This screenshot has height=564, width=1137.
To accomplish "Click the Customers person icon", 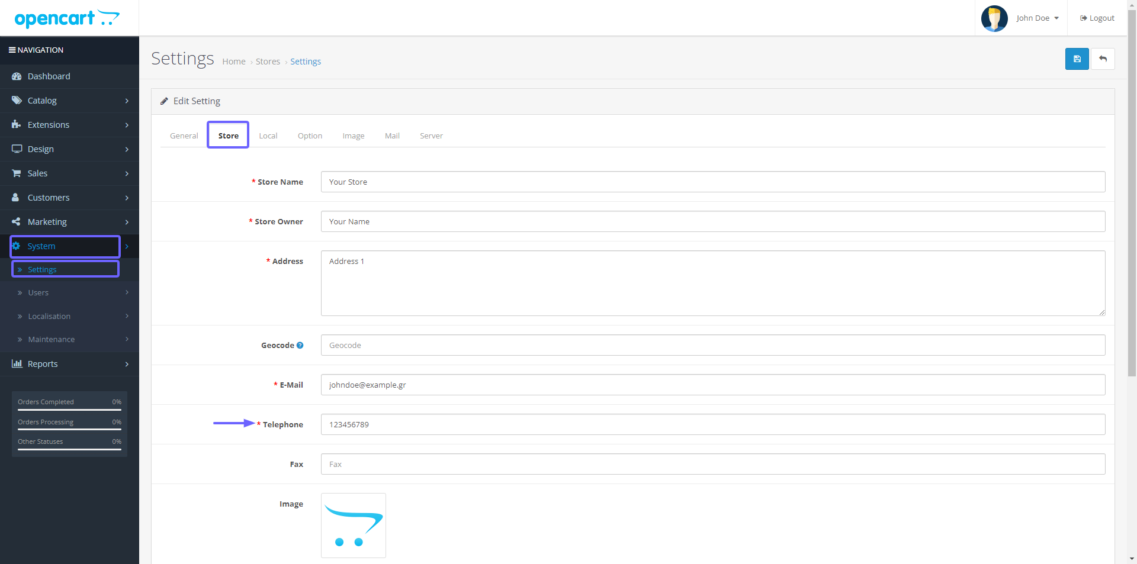I will [x=16, y=198].
